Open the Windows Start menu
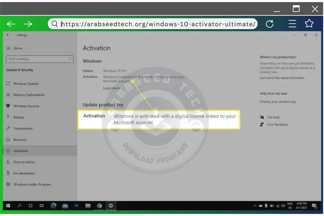Image resolution: width=324 pixels, height=216 pixels. (x=8, y=206)
